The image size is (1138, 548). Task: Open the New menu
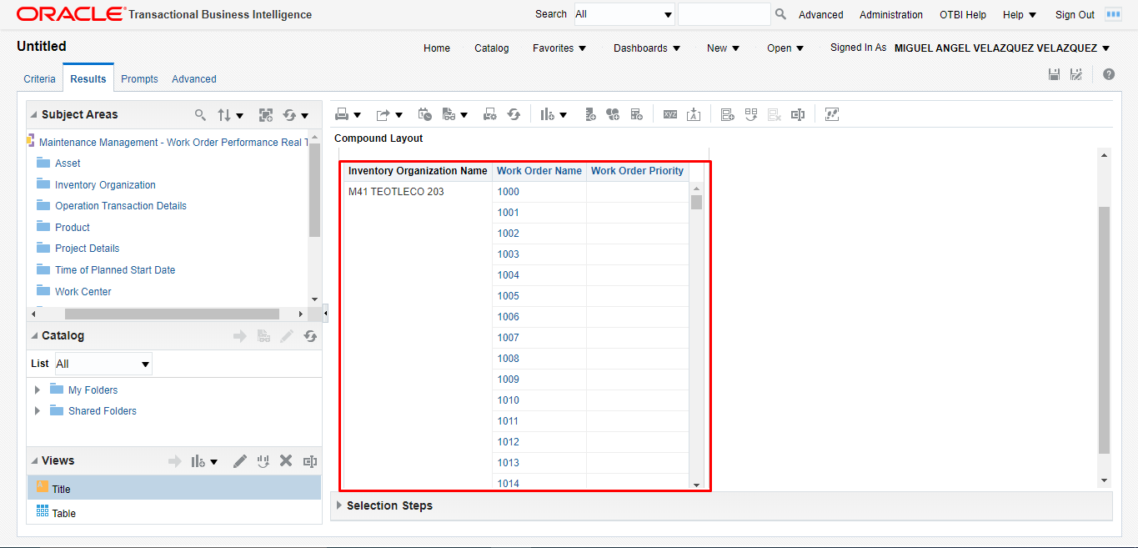point(723,48)
